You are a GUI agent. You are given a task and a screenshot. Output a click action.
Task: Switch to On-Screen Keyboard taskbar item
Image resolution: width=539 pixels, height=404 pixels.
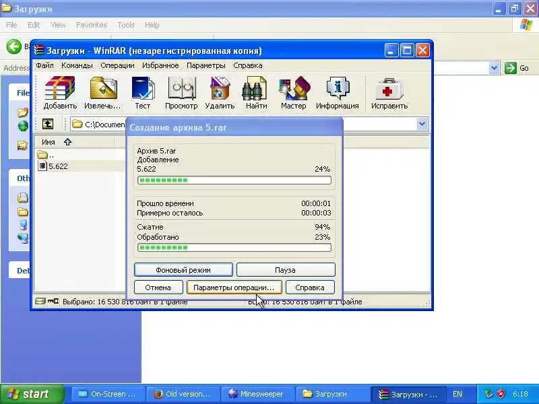click(108, 394)
